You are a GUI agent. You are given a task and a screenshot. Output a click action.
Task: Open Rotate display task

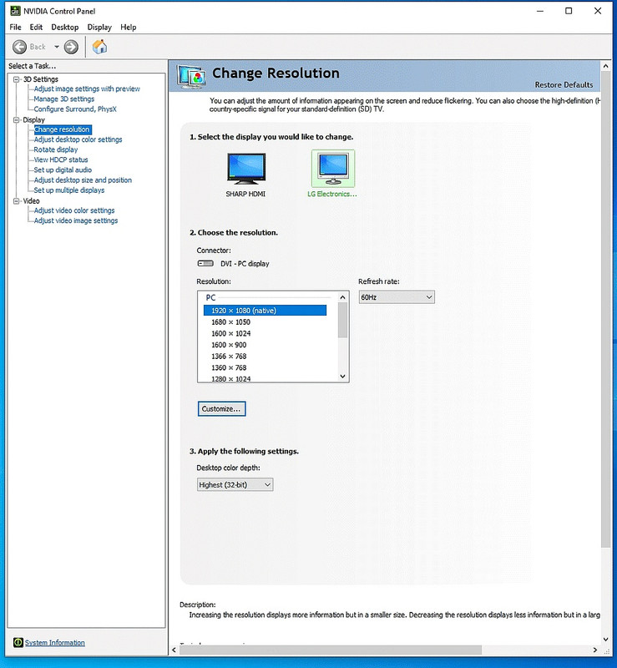pos(56,149)
